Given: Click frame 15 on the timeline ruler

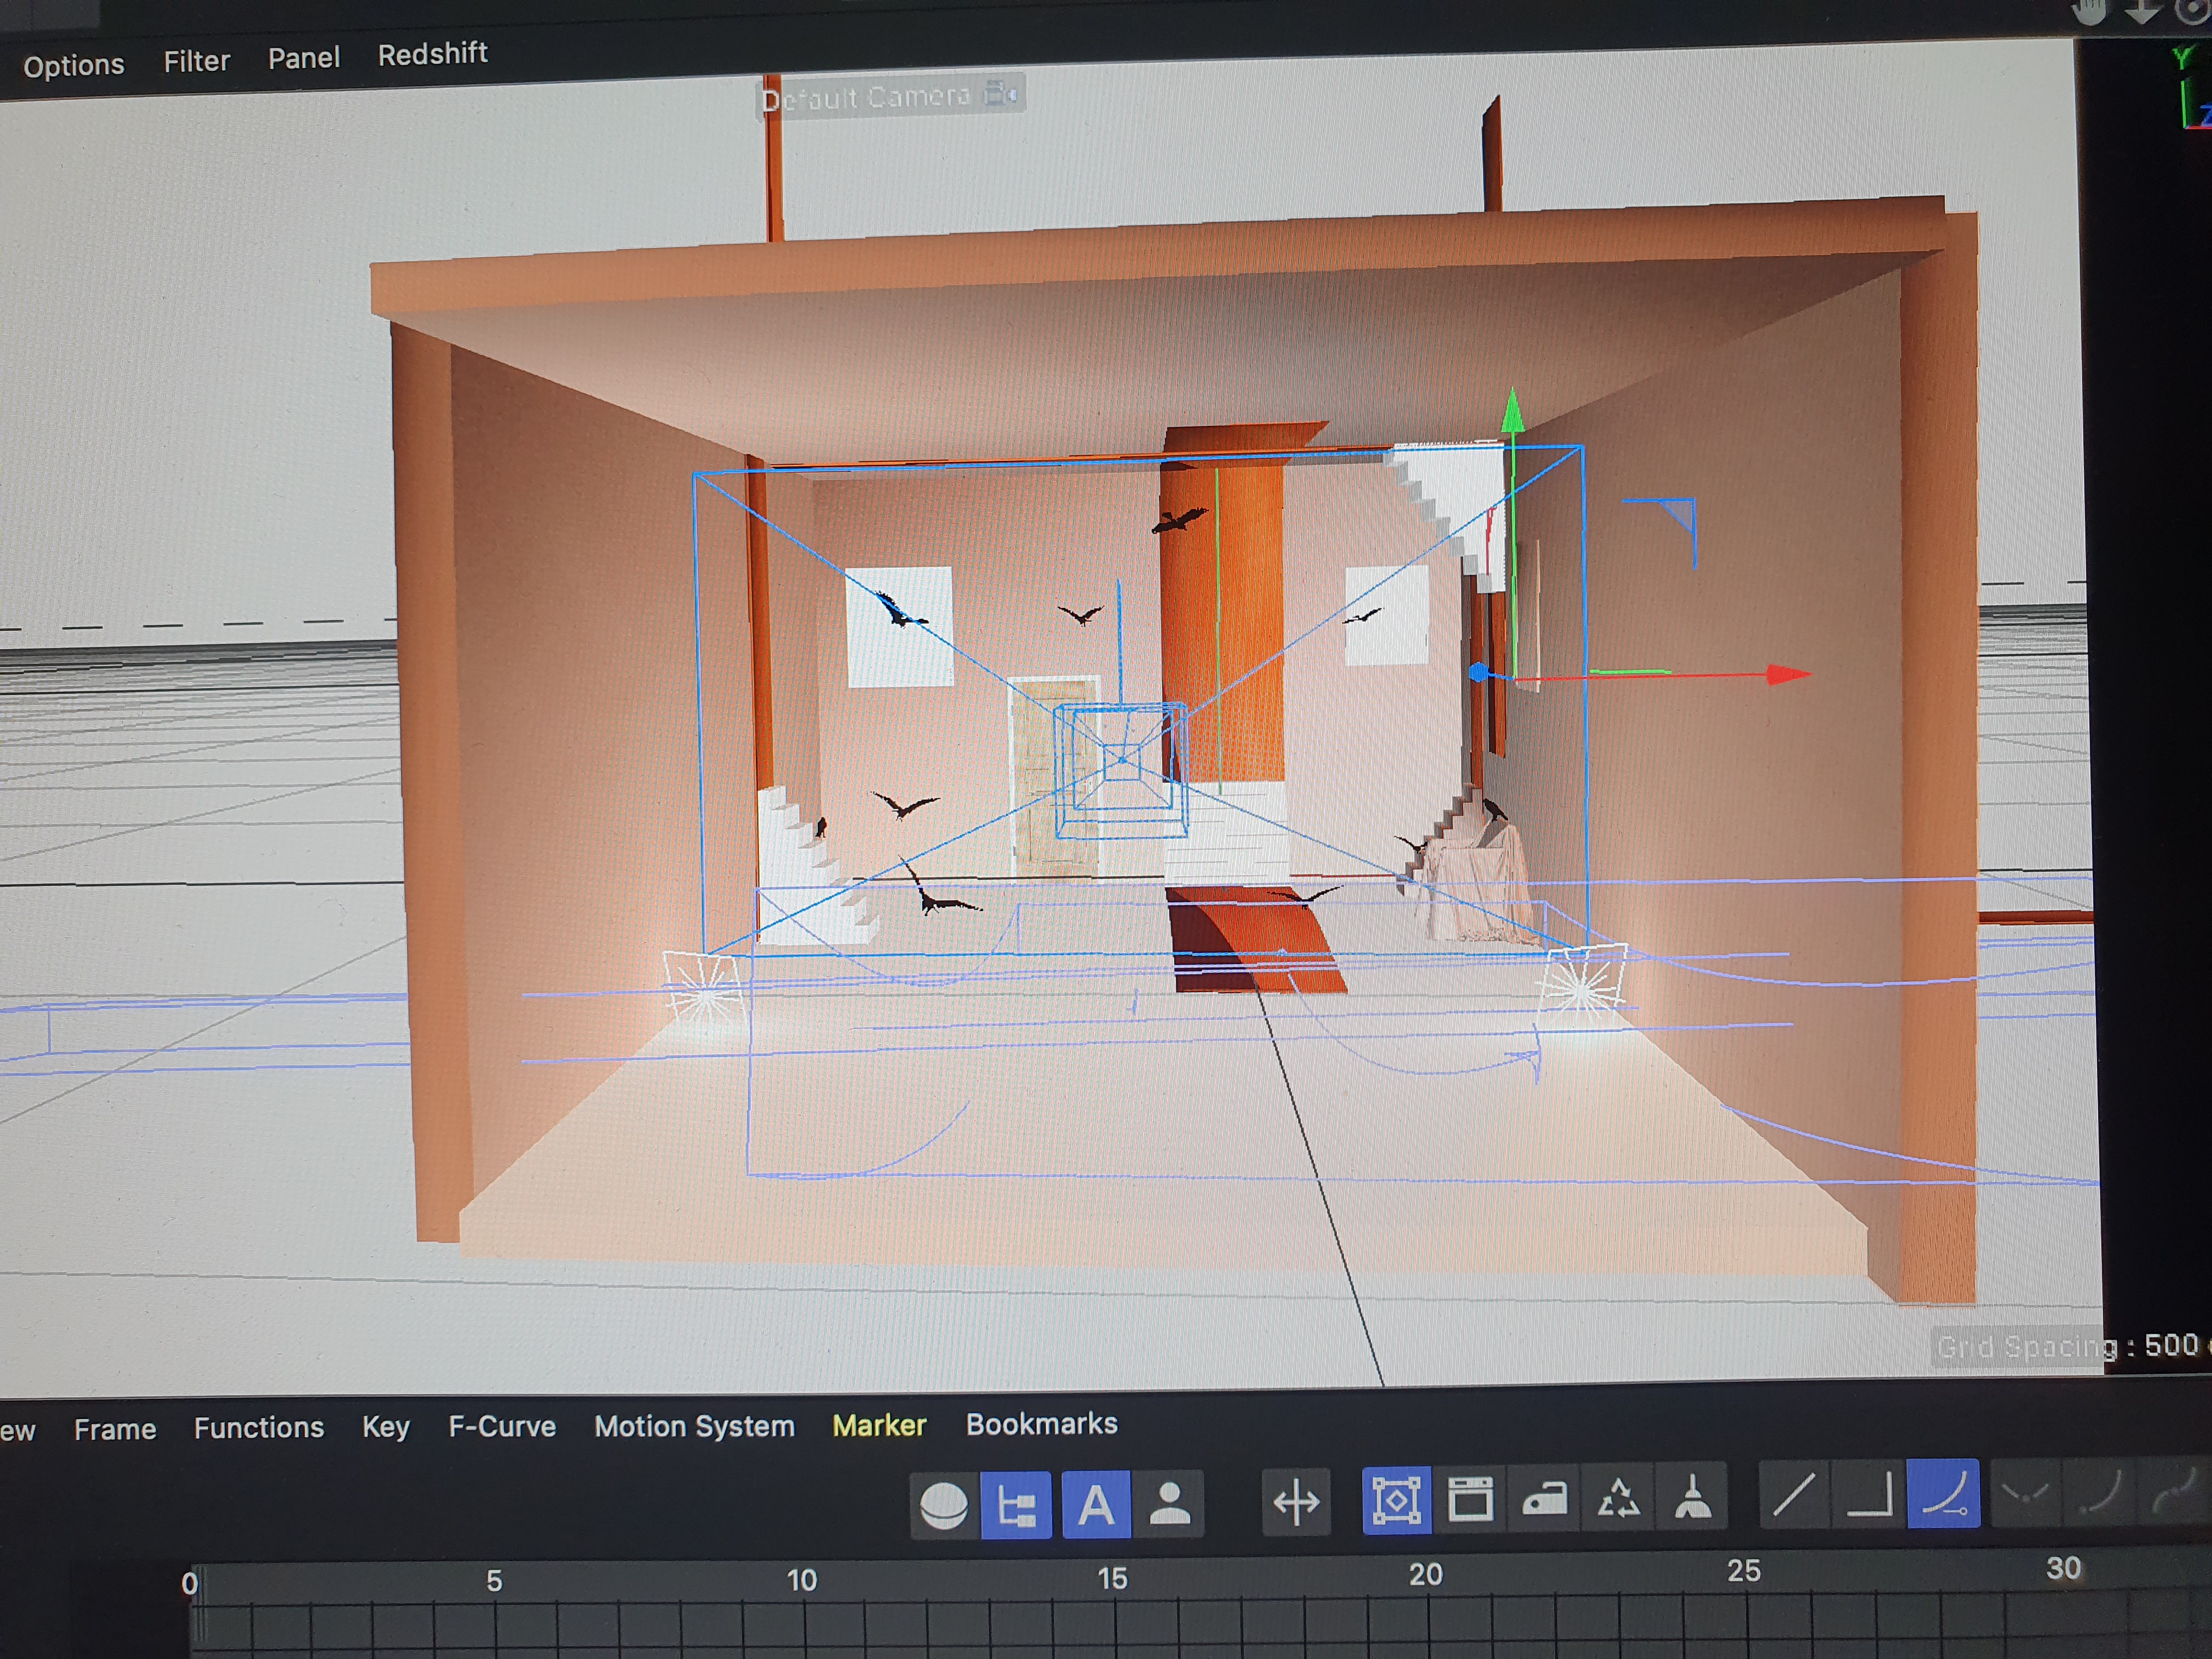Looking at the screenshot, I should (x=1112, y=1579).
